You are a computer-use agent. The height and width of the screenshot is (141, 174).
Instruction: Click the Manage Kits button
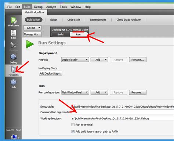pyautogui.click(x=32, y=35)
